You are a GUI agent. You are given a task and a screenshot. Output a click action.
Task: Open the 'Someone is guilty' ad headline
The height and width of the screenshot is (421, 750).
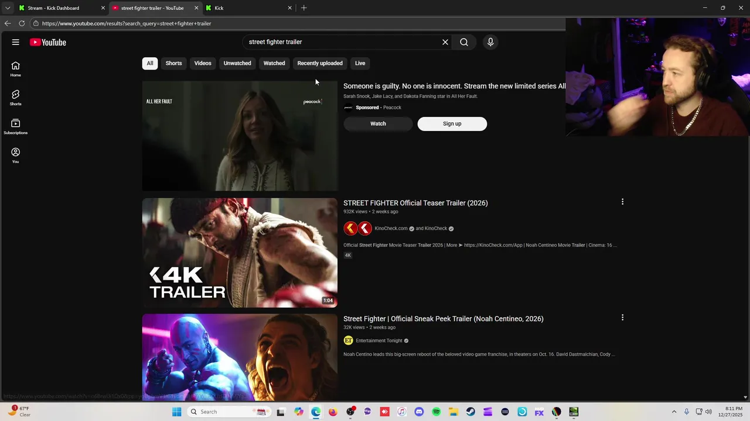pos(454,86)
